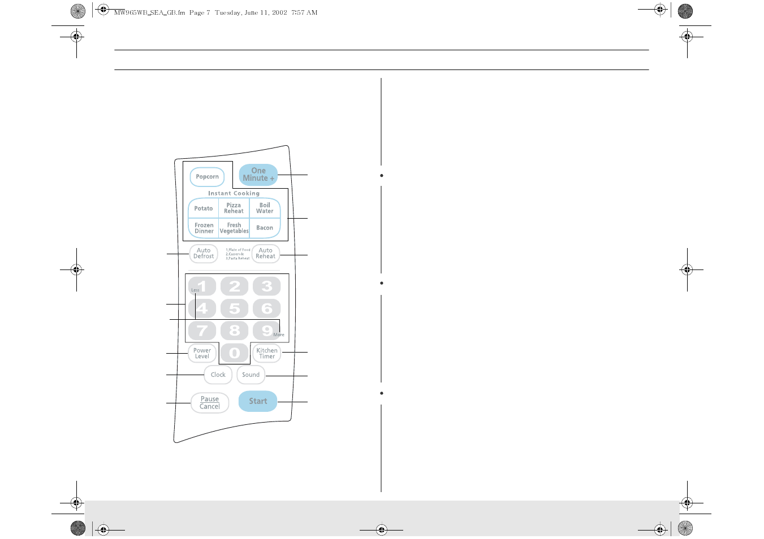Tap number 0 on keypad
764x539 pixels.
(x=234, y=353)
